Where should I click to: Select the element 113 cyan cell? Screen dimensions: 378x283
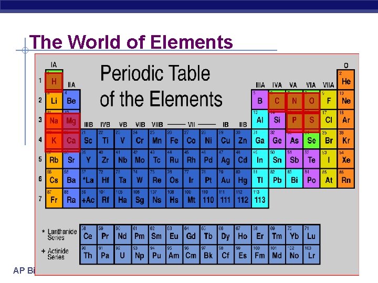260,198
